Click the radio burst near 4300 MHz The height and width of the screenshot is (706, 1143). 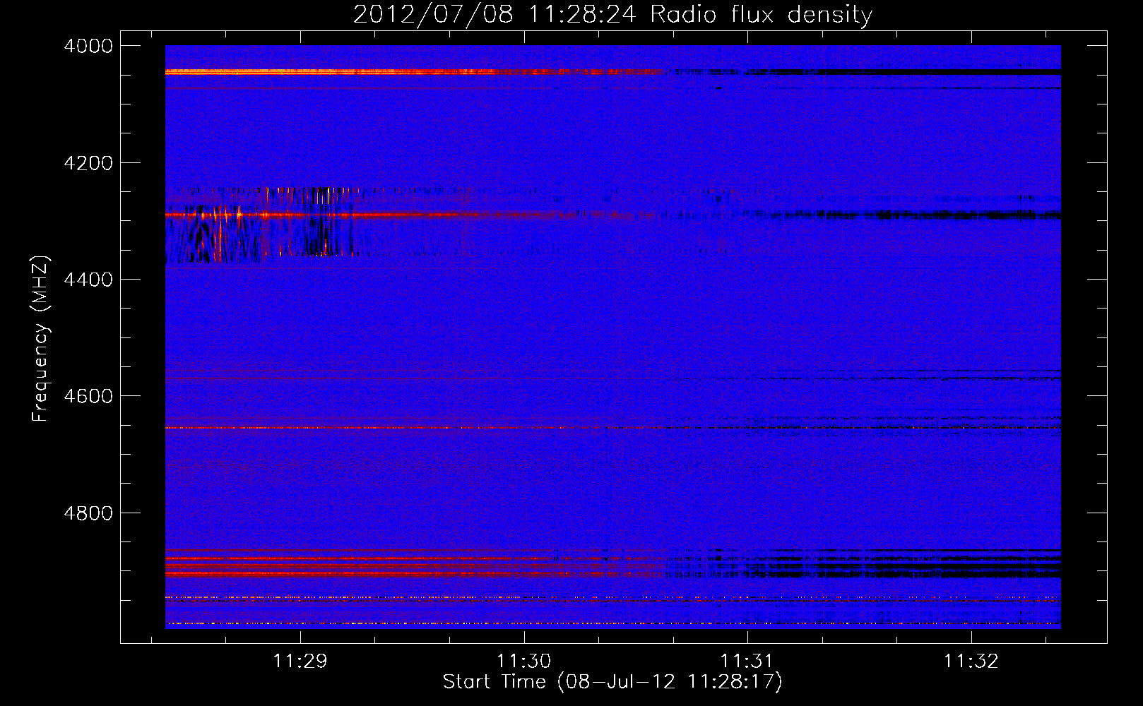click(x=265, y=225)
